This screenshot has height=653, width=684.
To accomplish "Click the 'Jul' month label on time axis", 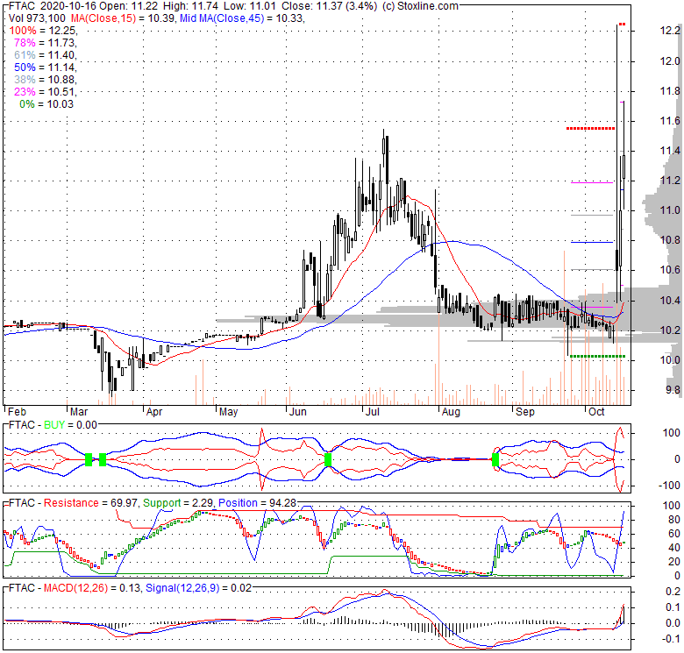I will 372,412.
